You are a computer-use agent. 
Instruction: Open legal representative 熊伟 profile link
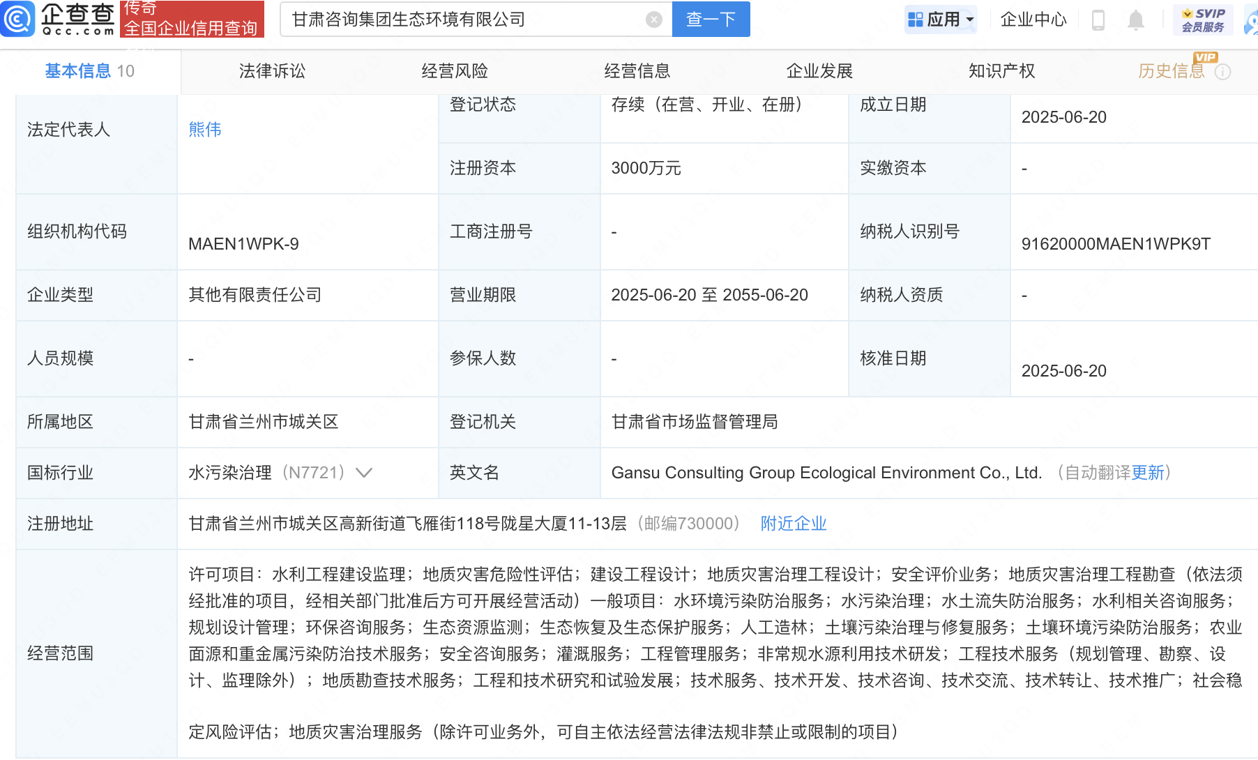pyautogui.click(x=204, y=129)
